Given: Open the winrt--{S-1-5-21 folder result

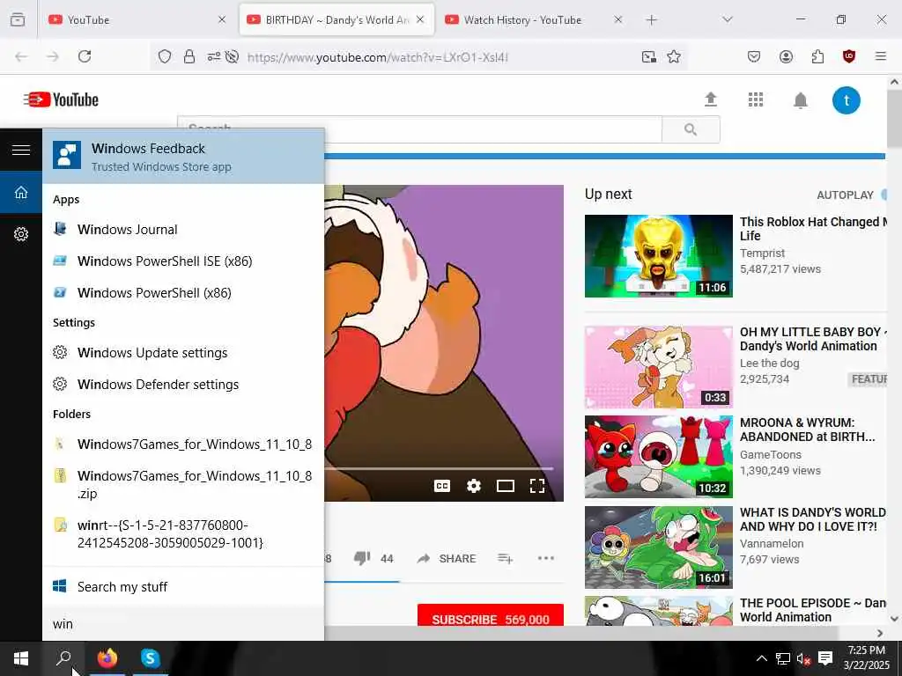Looking at the screenshot, I should 183,533.
